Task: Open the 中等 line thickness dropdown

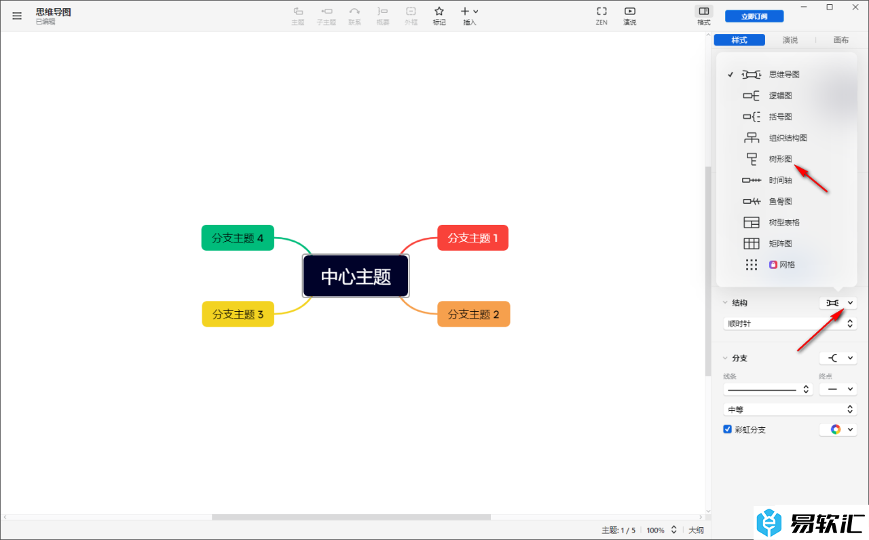Action: (790, 410)
